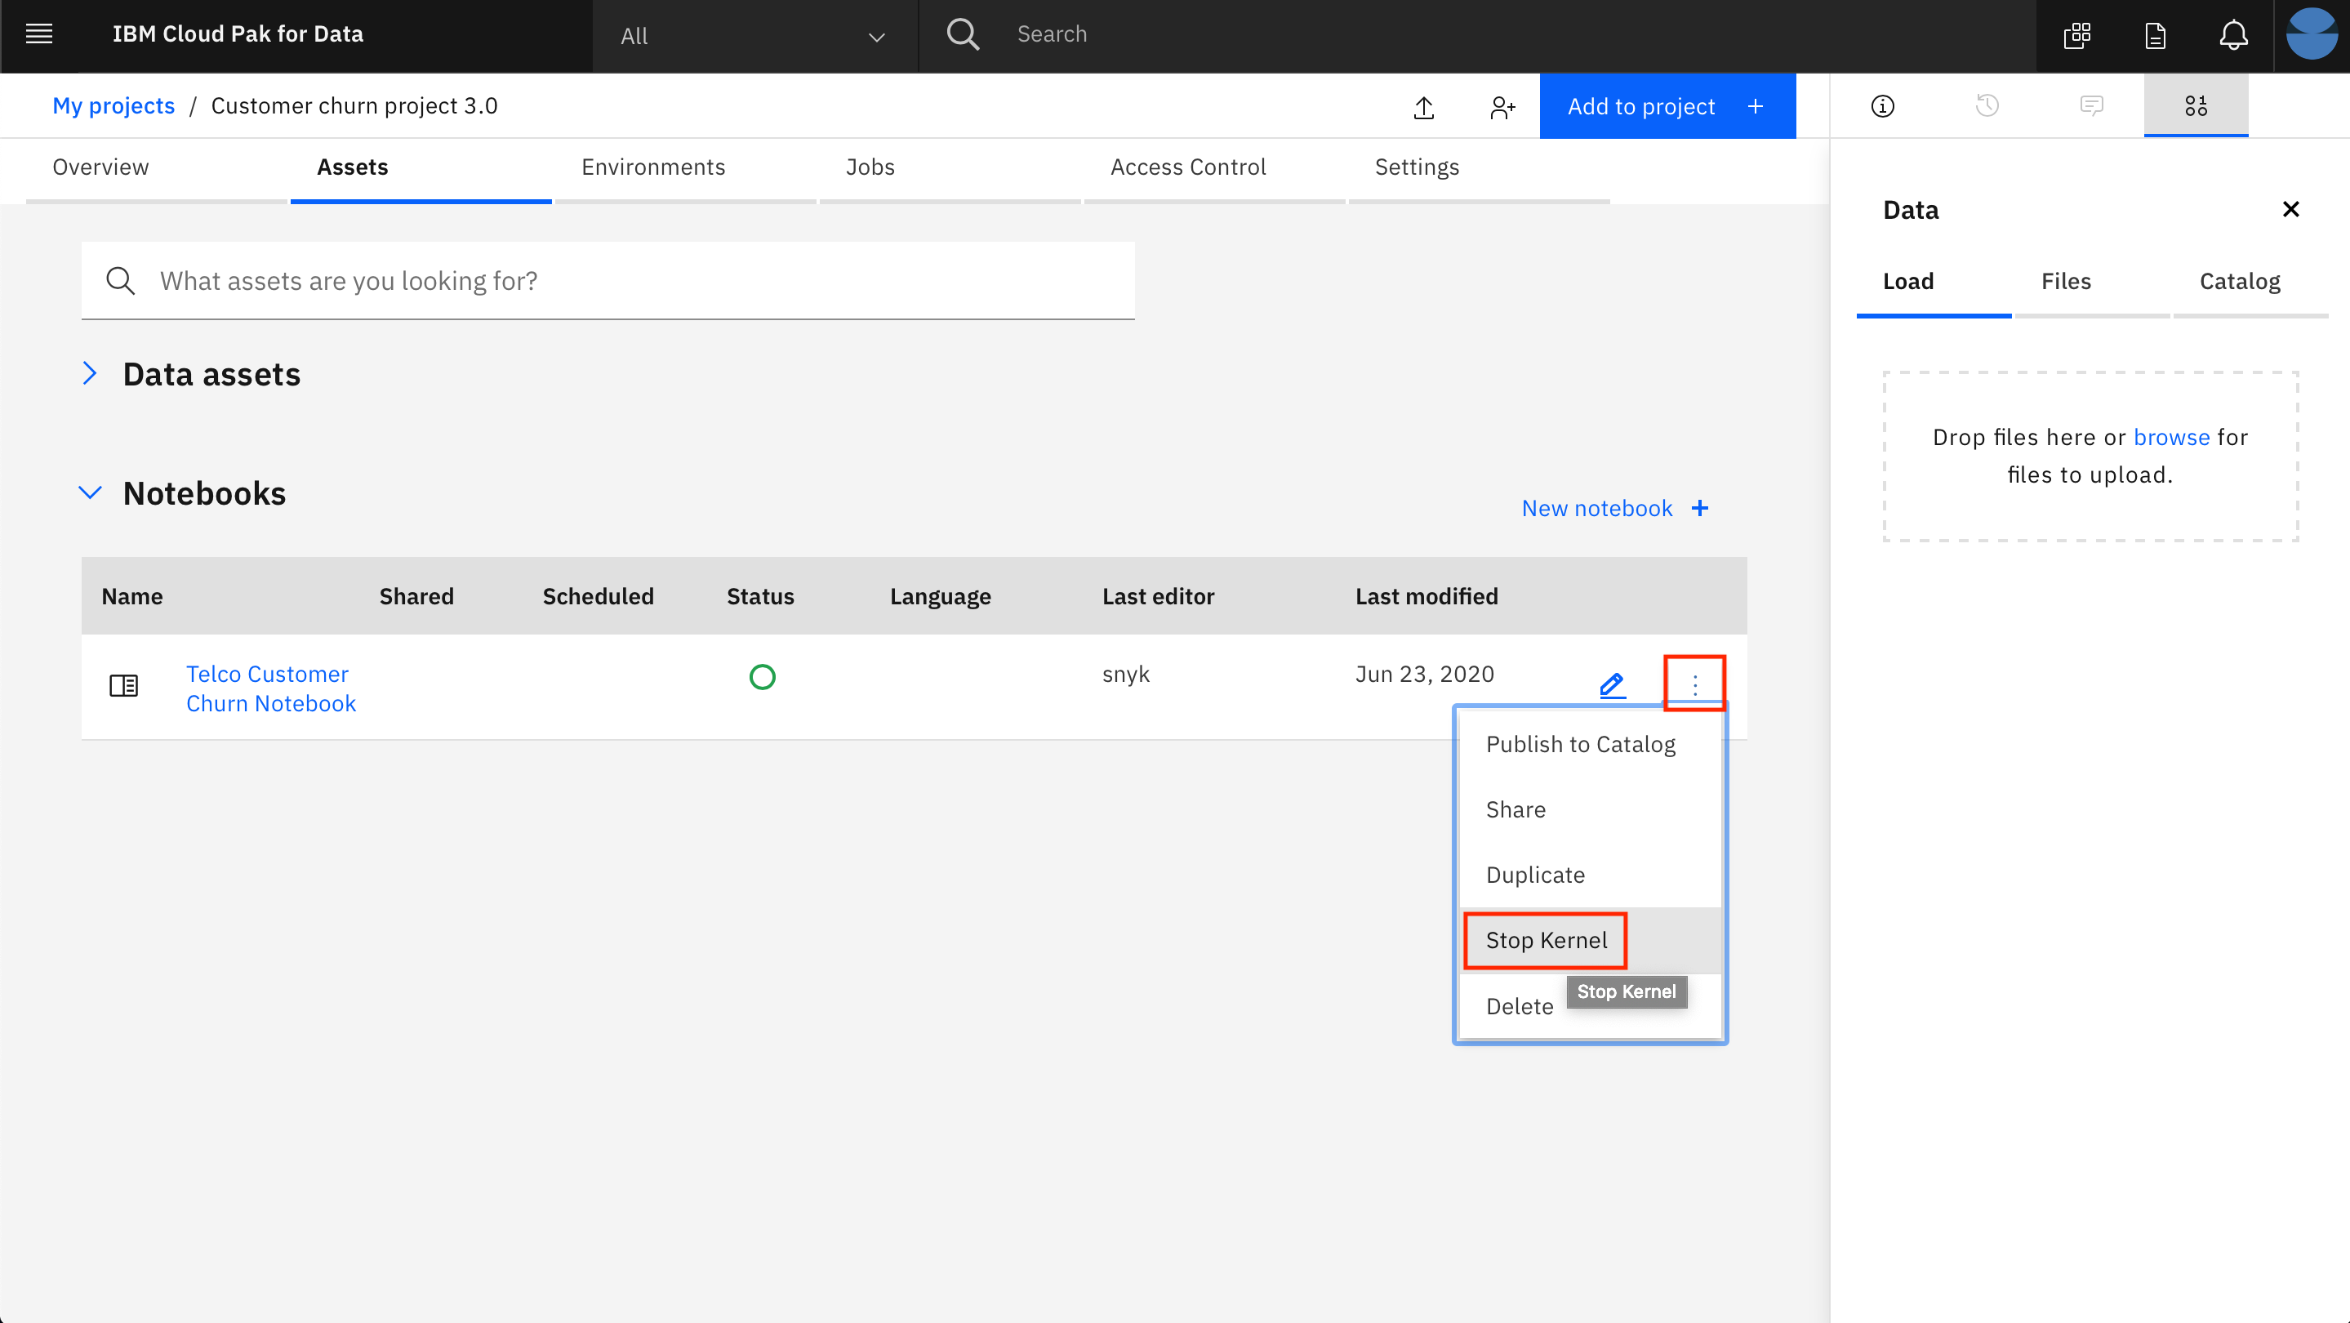The height and width of the screenshot is (1323, 2350).
Task: Select the find and add data icon
Action: 2195,106
